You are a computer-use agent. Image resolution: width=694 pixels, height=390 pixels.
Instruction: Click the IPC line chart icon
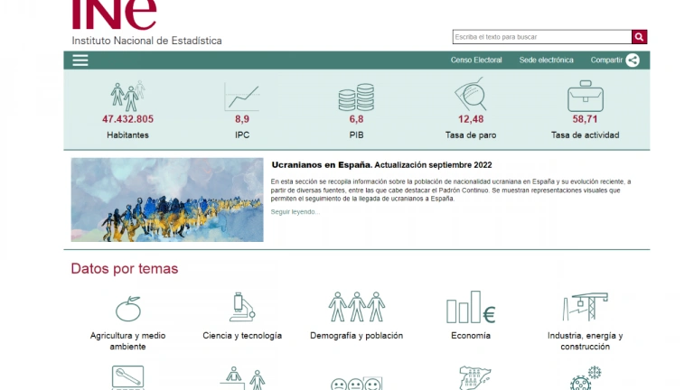pos(242,97)
